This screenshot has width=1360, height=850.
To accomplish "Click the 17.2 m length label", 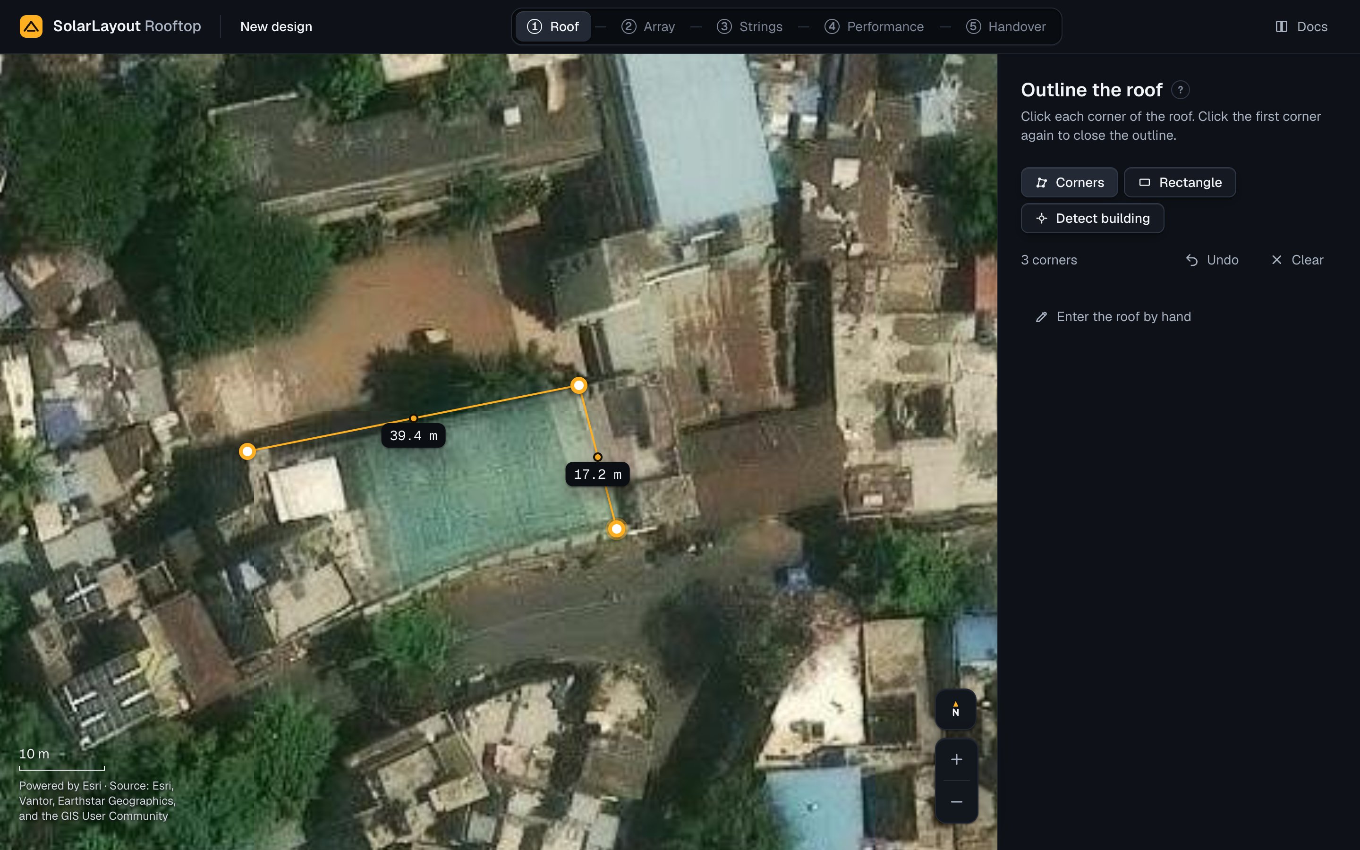I will pyautogui.click(x=597, y=475).
